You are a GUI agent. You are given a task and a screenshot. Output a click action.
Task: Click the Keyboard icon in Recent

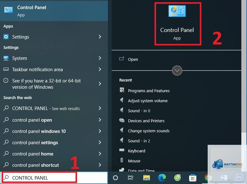[x=122, y=150]
